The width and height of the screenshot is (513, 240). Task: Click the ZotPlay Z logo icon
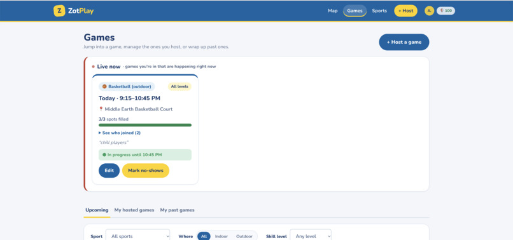tap(59, 11)
